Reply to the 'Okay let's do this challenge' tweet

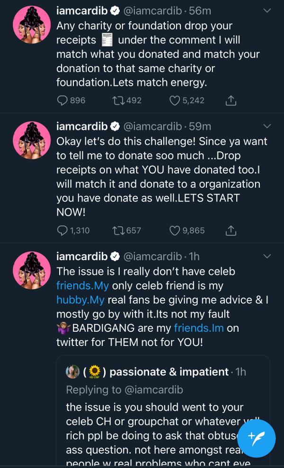pyautogui.click(x=62, y=230)
